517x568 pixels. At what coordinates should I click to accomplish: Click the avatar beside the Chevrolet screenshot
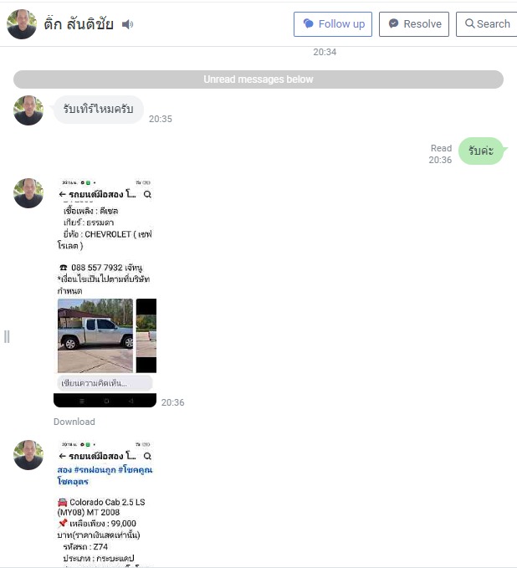click(x=28, y=193)
